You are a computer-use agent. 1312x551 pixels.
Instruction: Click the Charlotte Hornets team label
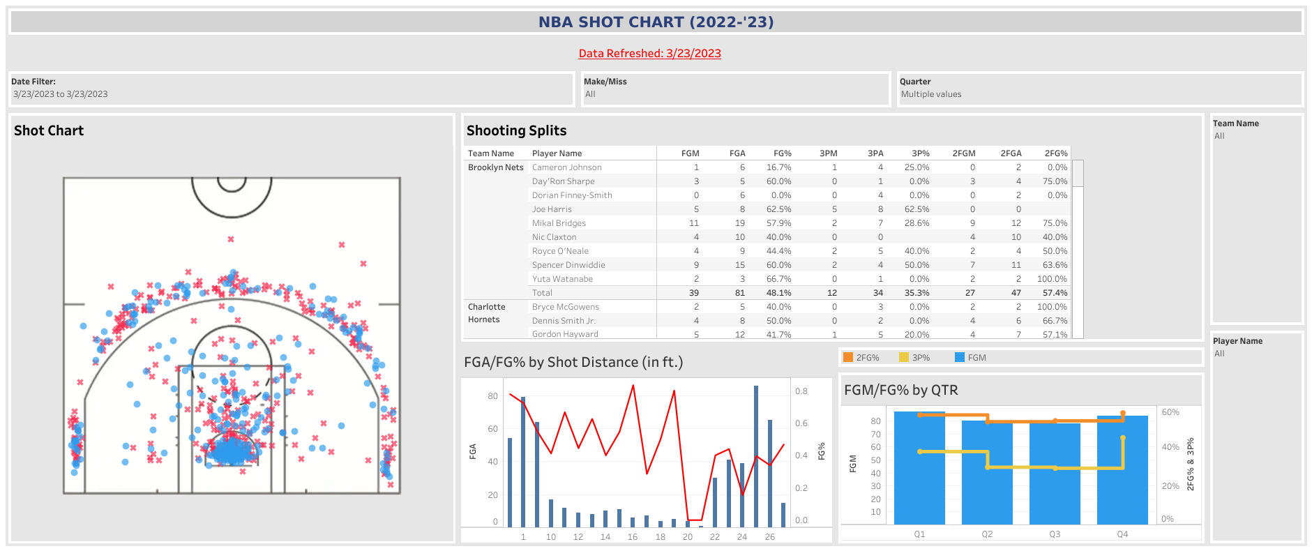pyautogui.click(x=486, y=313)
